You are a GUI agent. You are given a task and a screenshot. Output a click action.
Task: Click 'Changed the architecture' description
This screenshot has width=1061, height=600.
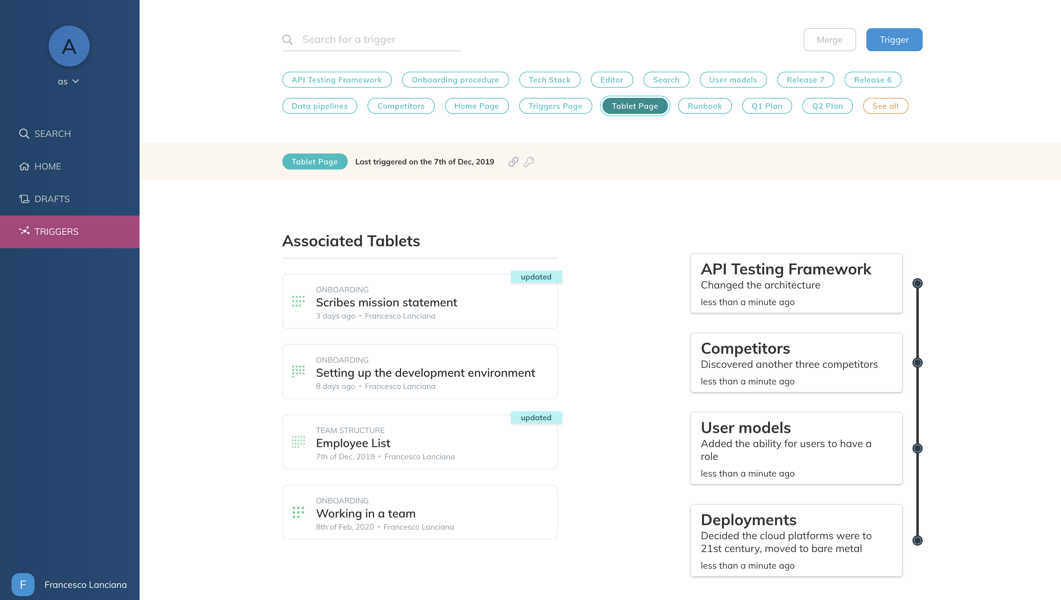(x=760, y=285)
